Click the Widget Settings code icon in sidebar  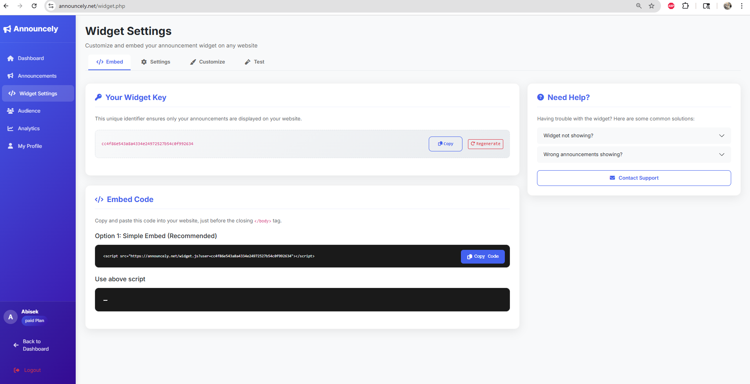[x=12, y=93]
